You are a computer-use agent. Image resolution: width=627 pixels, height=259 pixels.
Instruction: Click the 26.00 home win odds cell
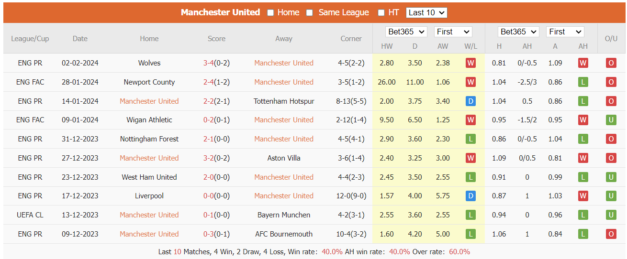(387, 82)
